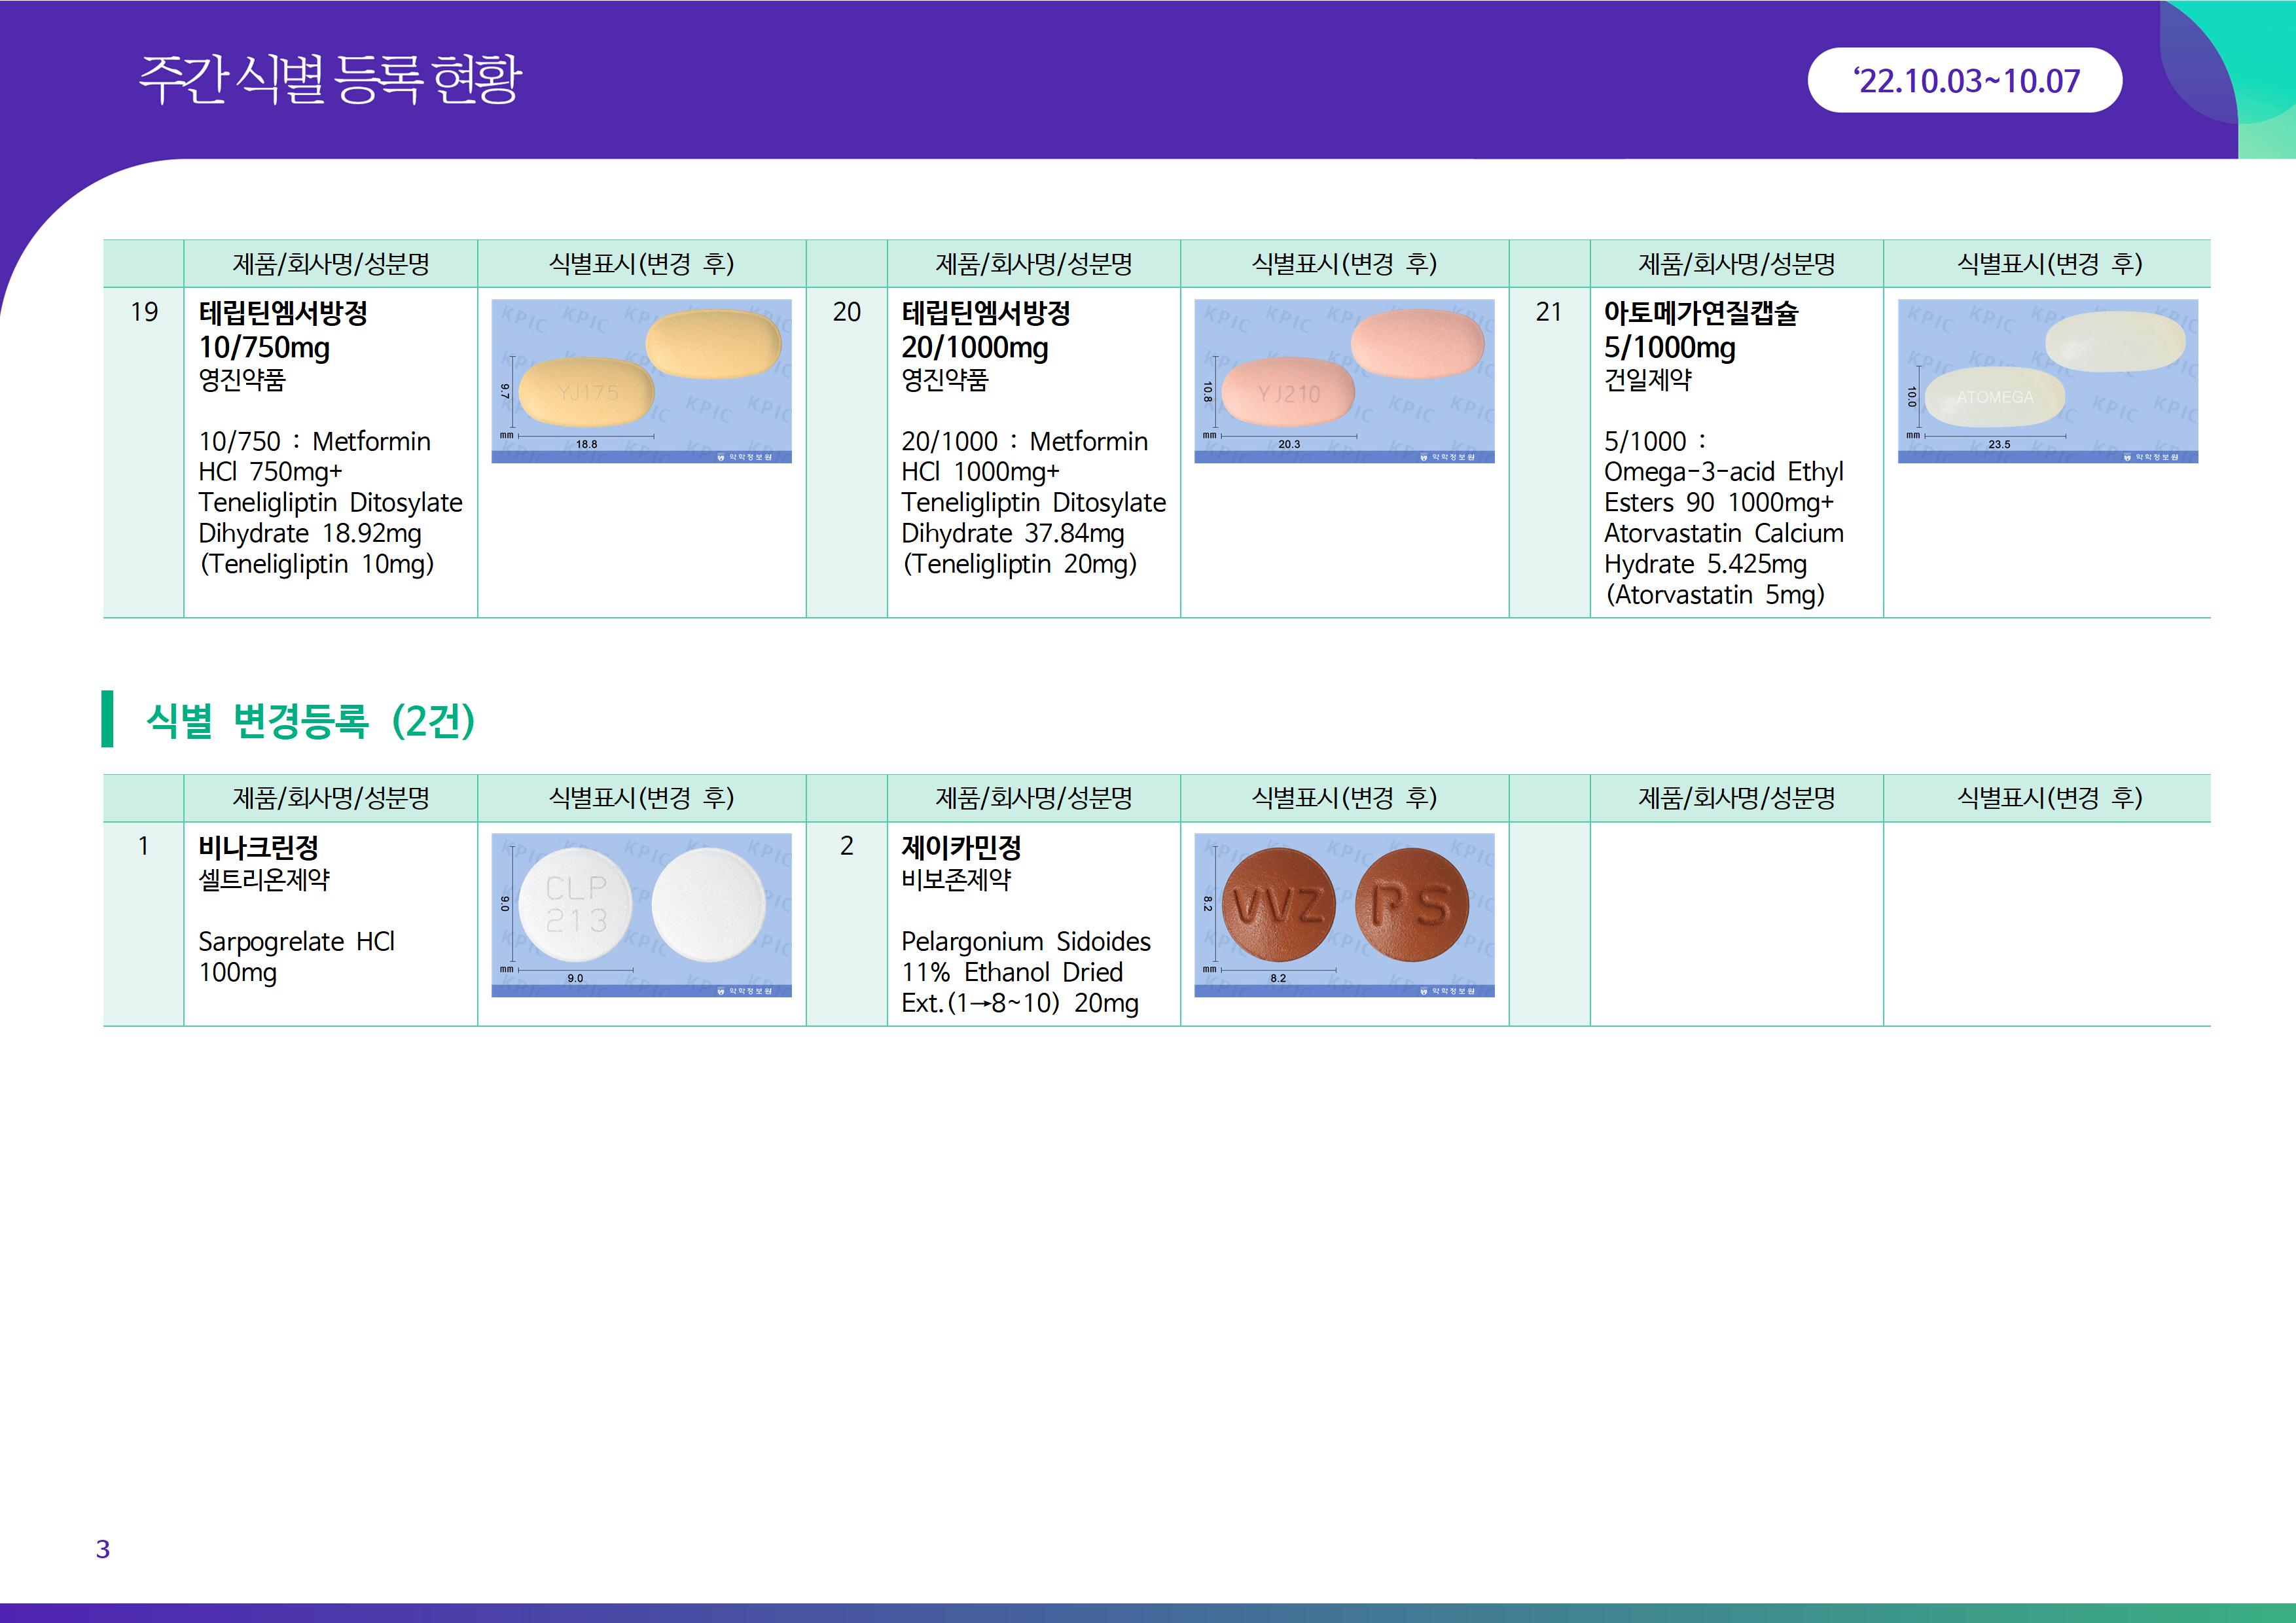Click row number 19 cell
This screenshot has height=1623, width=2296.
tap(144, 312)
